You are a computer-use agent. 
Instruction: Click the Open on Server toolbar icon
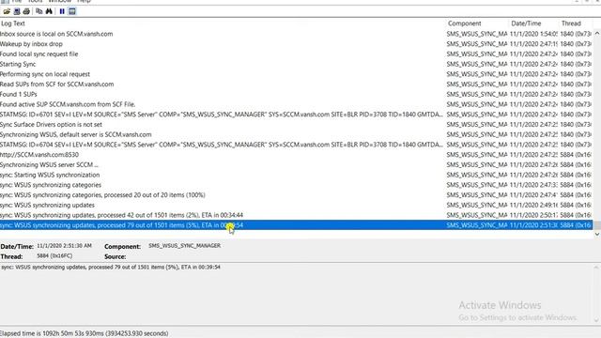coord(17,11)
